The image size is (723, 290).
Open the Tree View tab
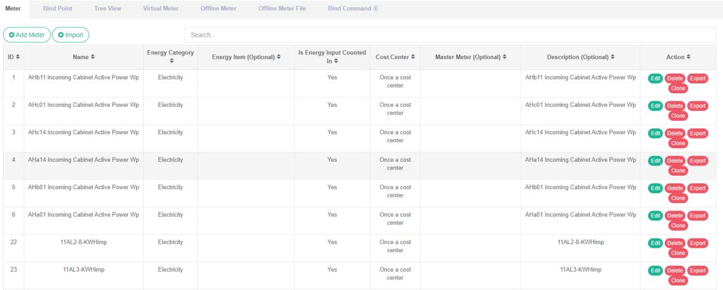point(108,9)
